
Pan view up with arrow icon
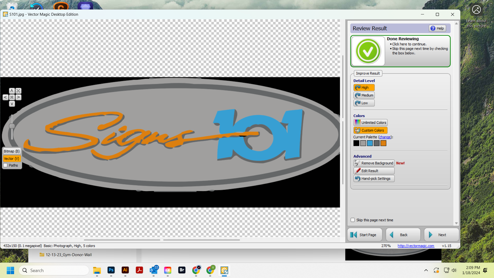pyautogui.click(x=12, y=91)
